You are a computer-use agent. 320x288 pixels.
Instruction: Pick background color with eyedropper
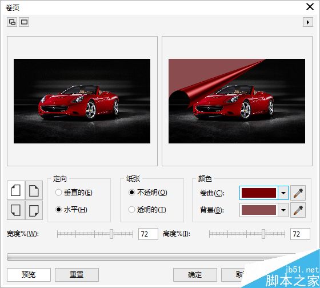(298, 210)
